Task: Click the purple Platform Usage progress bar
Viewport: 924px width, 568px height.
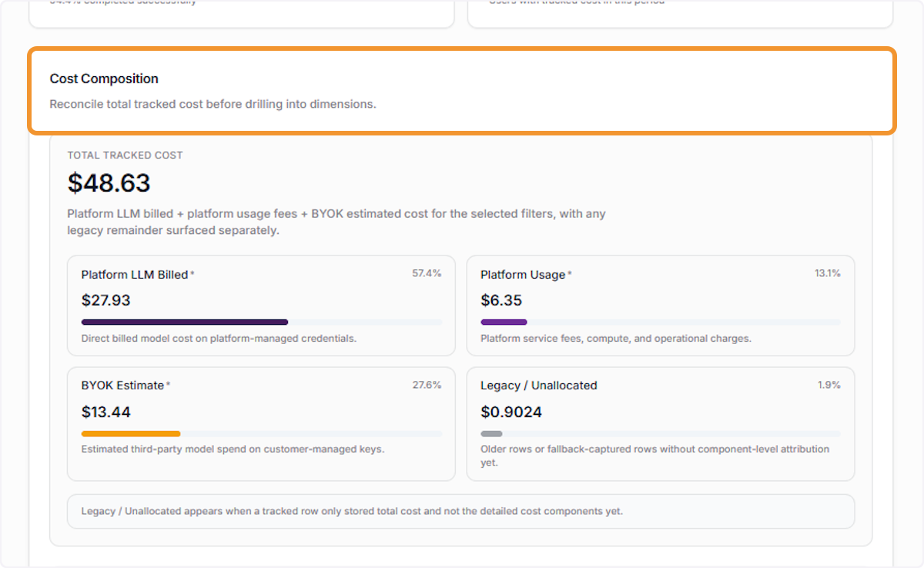Action: (x=504, y=322)
